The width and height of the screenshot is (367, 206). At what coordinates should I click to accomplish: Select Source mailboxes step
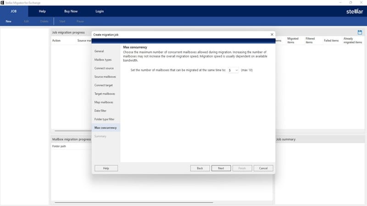[x=106, y=76]
